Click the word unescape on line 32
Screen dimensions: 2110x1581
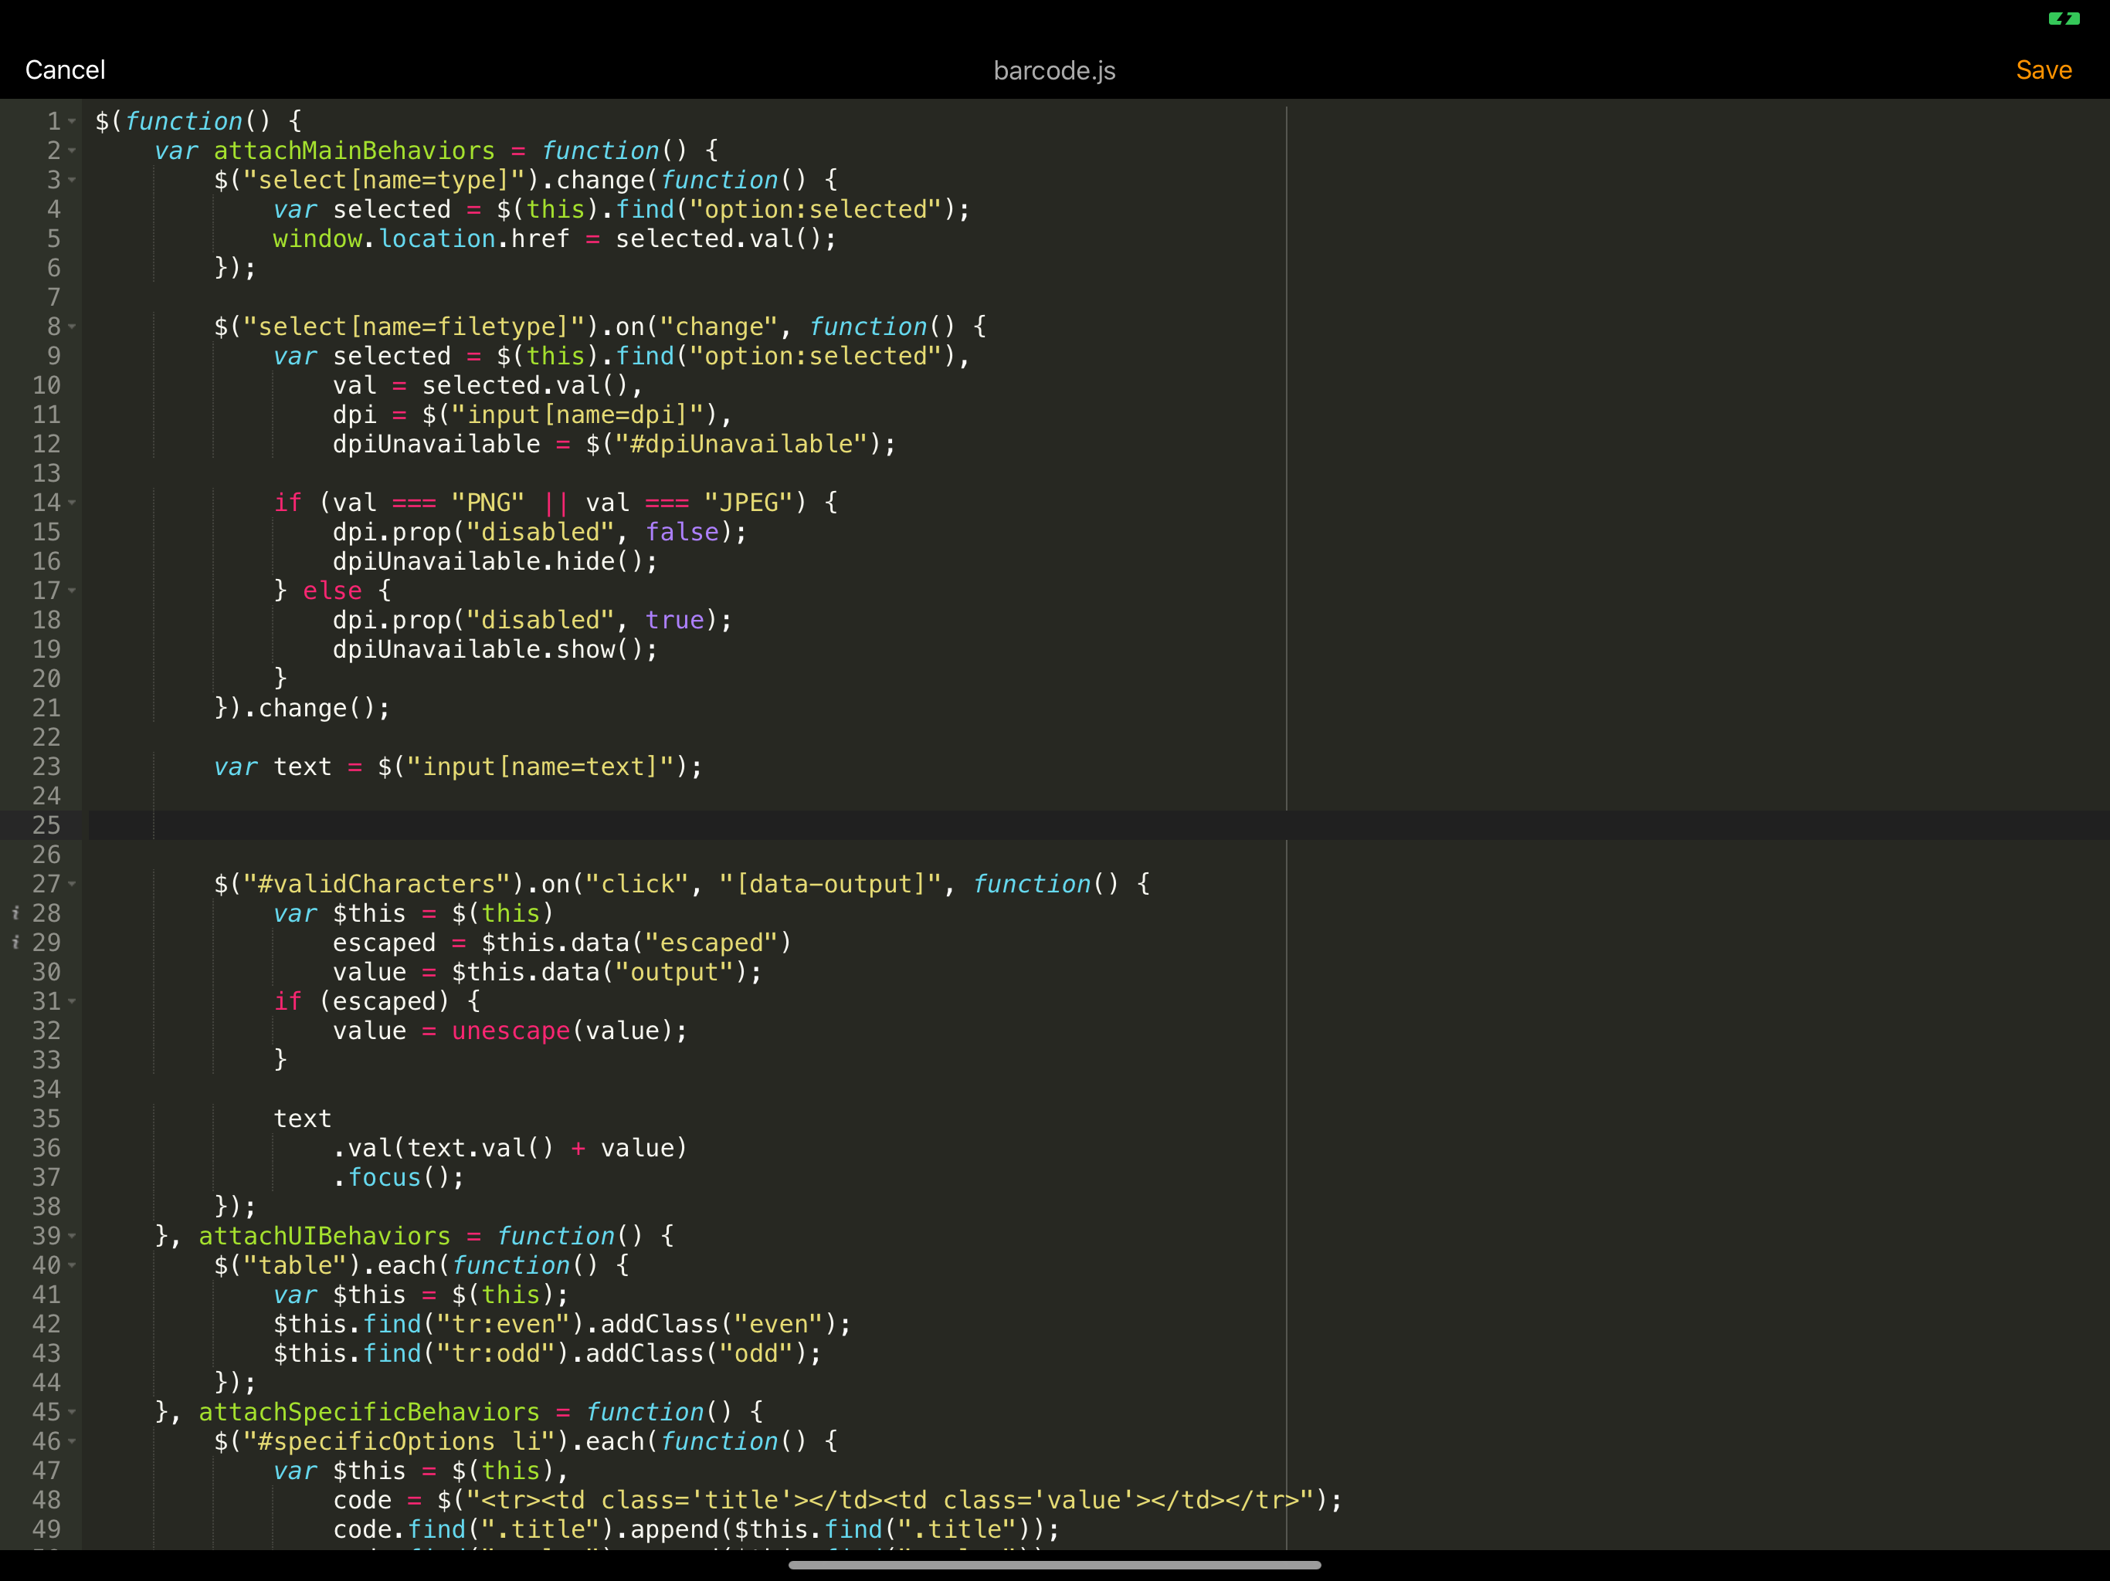coord(511,1031)
